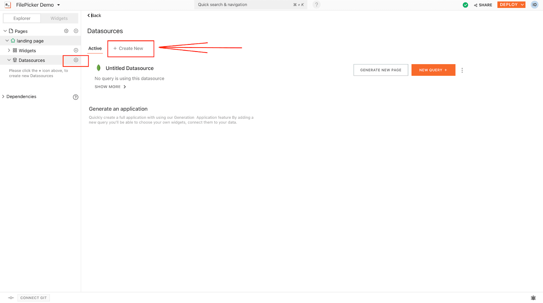543x303 pixels.
Task: Click the New Query button
Action: (x=433, y=70)
